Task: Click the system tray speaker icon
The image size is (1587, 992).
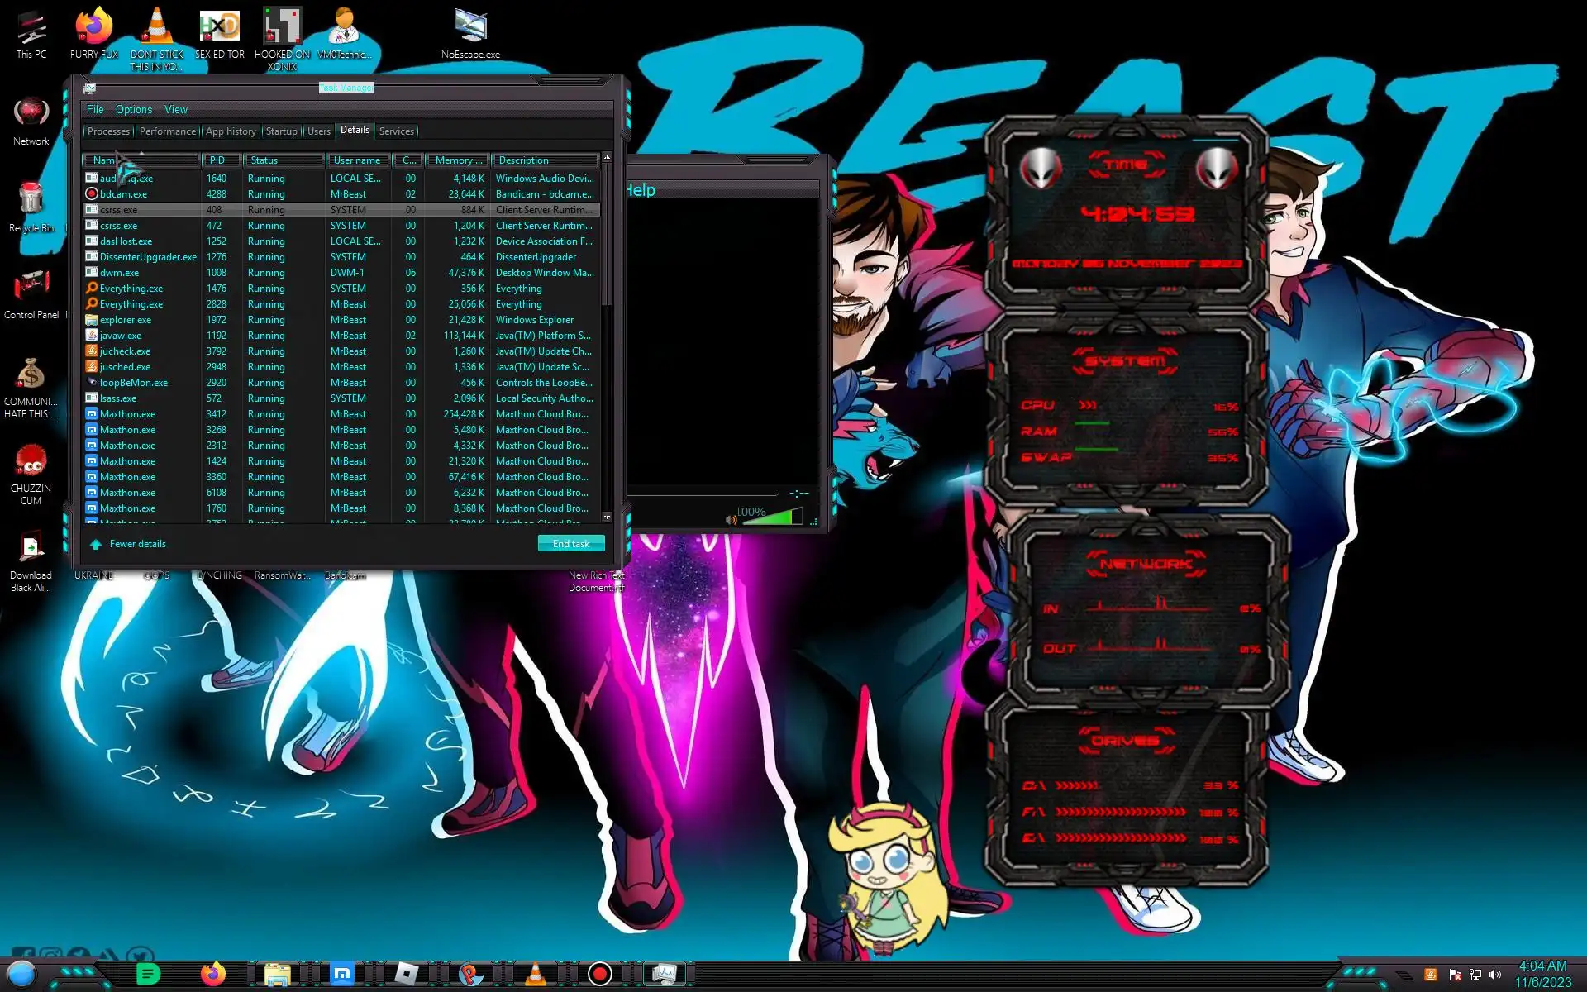Action: 1495,975
